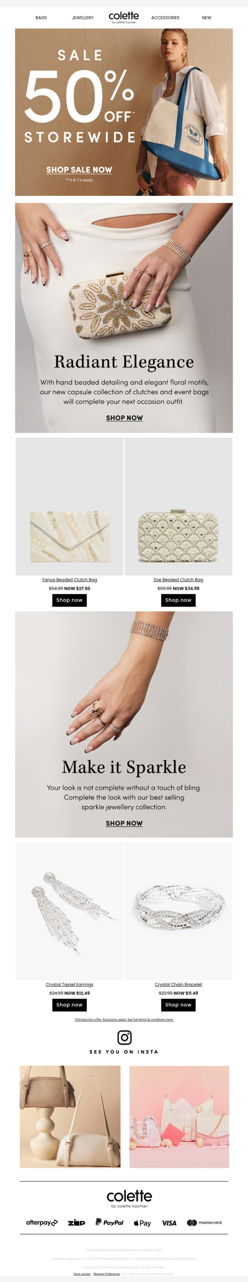Click the Store Locator footer link
The width and height of the screenshot is (248, 1282).
82,1274
